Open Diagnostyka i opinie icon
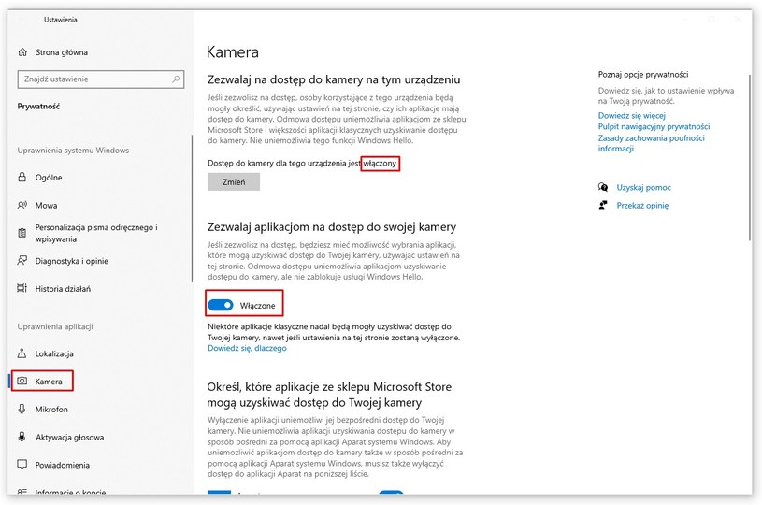The image size is (762, 505). 22,261
